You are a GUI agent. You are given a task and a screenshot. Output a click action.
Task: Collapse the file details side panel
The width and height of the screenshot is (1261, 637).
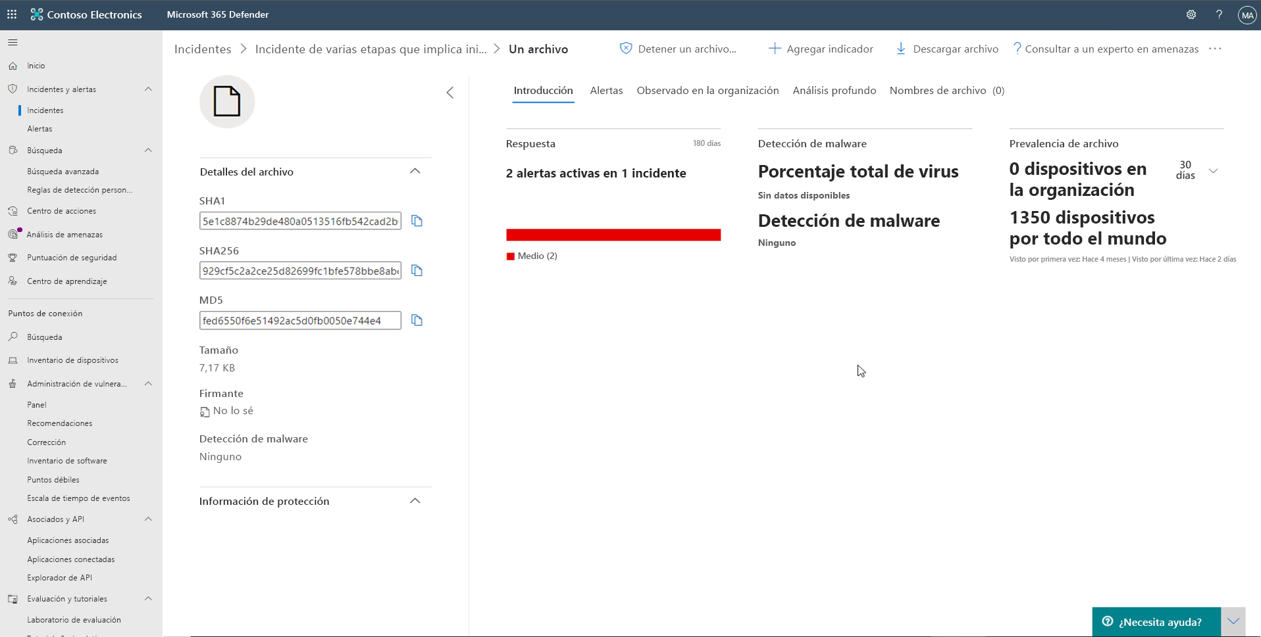(x=450, y=93)
